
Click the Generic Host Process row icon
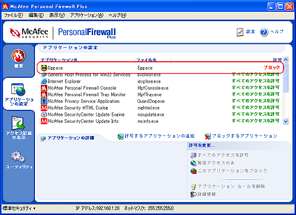point(44,75)
